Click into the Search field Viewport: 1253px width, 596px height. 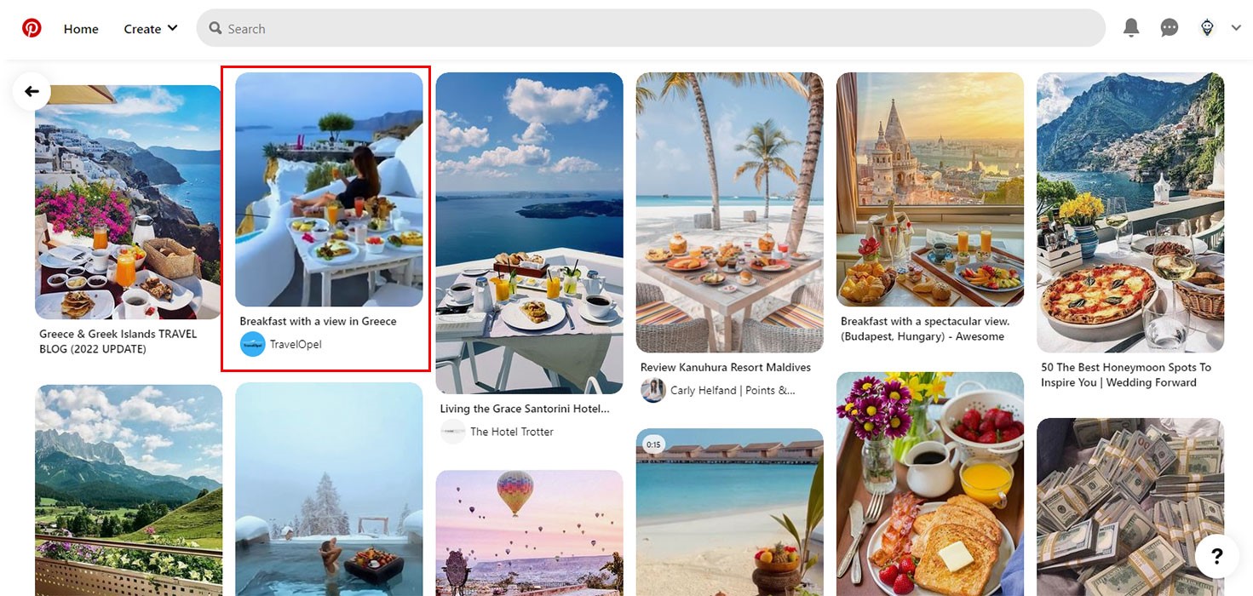651,28
